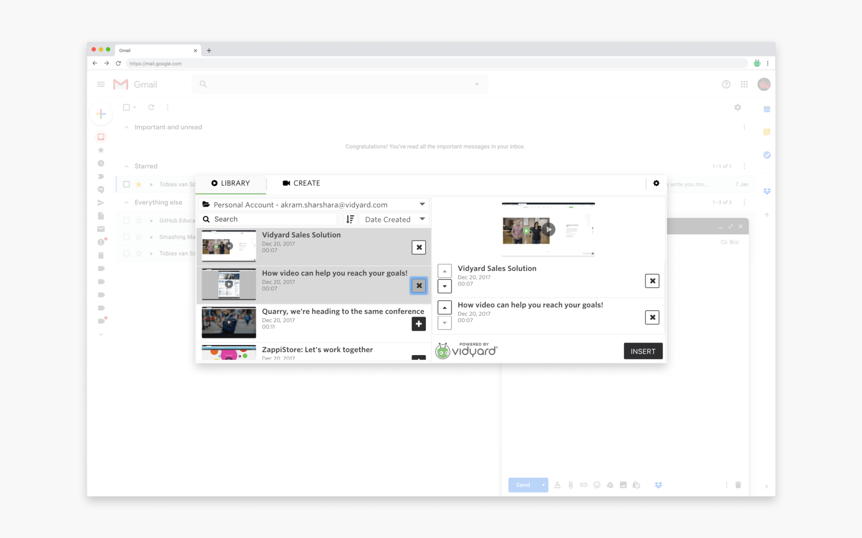Move Vidyard Sales Solution down in queue
This screenshot has width=862, height=538.
tap(444, 286)
